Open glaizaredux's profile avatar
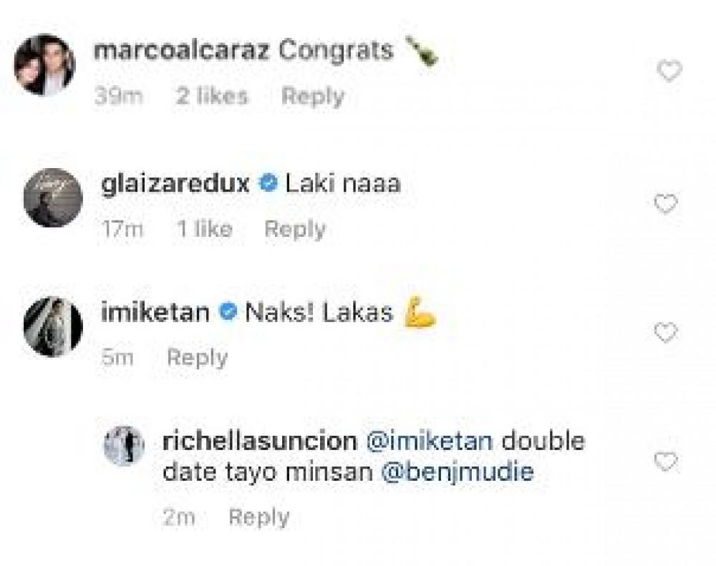The width and height of the screenshot is (716, 566). point(52,197)
